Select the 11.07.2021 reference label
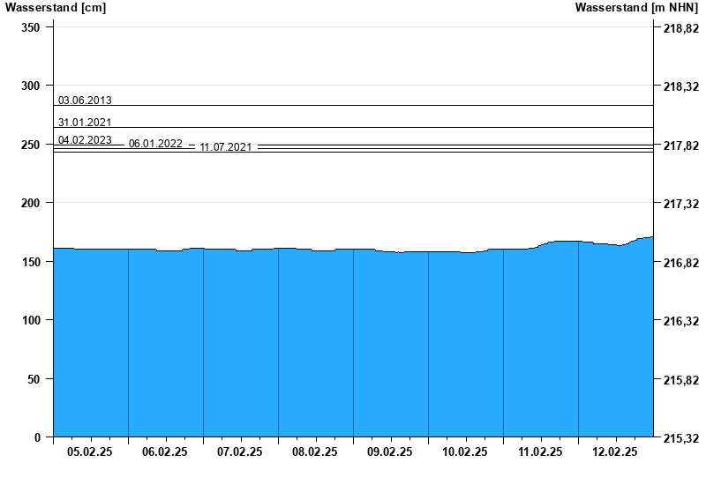Screen dimensions: 706x485 tap(226, 147)
